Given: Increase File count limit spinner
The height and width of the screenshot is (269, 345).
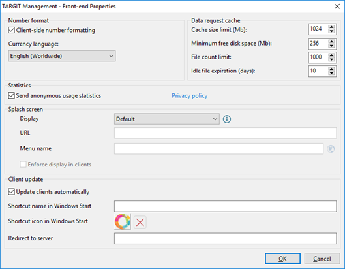Looking at the screenshot, I should coord(331,55).
